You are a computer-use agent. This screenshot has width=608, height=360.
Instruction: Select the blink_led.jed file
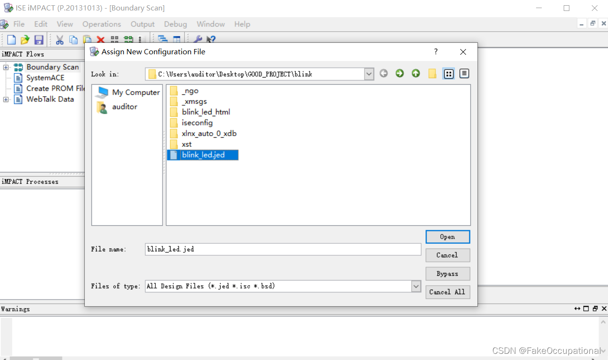click(x=203, y=155)
